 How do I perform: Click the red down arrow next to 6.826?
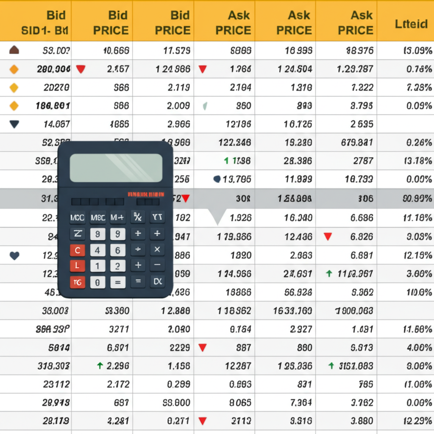coord(327,236)
